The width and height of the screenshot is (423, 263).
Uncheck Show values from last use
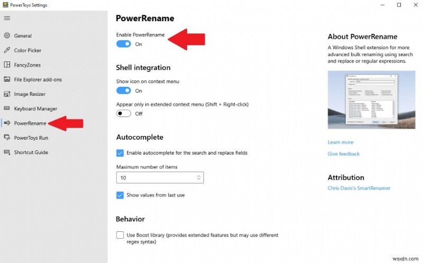point(120,195)
